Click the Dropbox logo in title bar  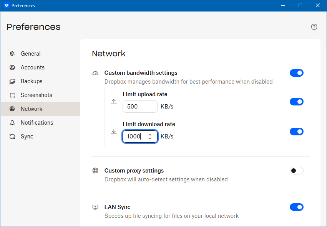(x=7, y=6)
